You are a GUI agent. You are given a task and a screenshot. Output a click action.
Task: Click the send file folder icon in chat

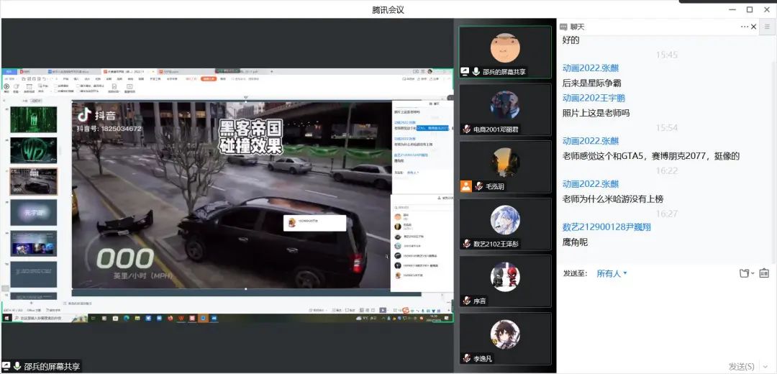(744, 273)
